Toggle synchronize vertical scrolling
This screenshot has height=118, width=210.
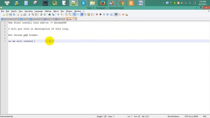click(66, 14)
